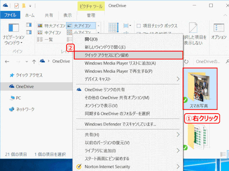The image size is (229, 171).
Task: Click the up one level arrow
Action: 34,62
